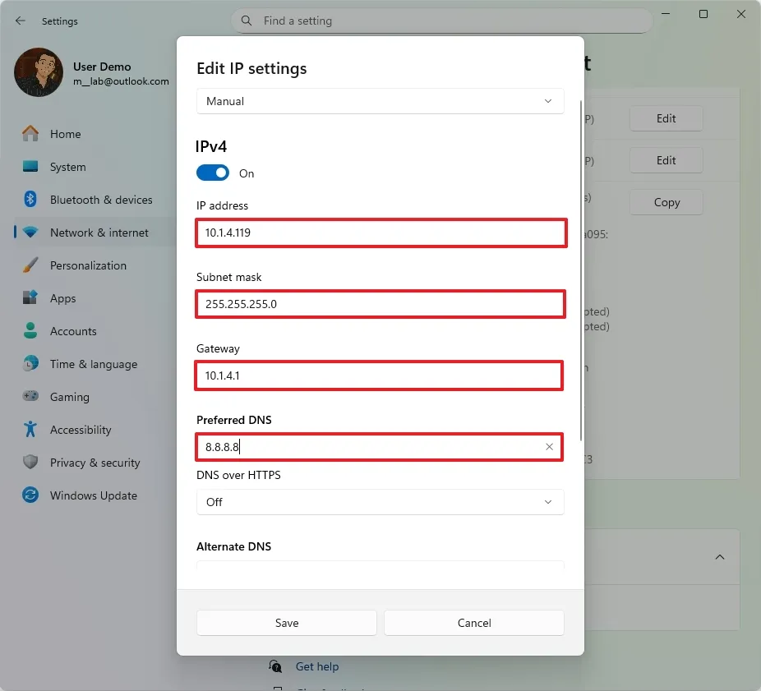This screenshot has width=761, height=691.
Task: Clear the Preferred DNS field
Action: (x=549, y=446)
